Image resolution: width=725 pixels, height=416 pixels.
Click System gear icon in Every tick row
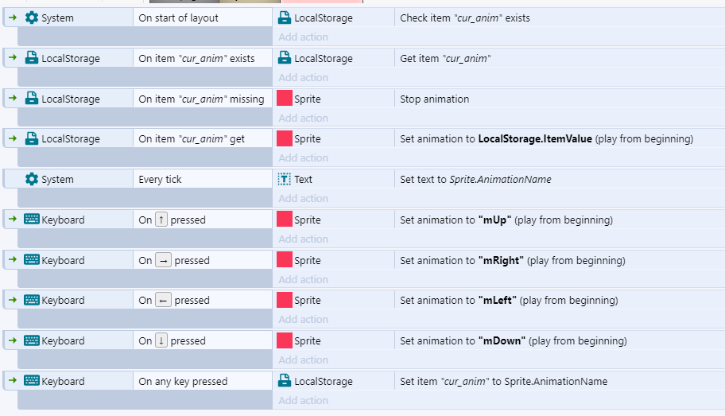pyautogui.click(x=32, y=179)
